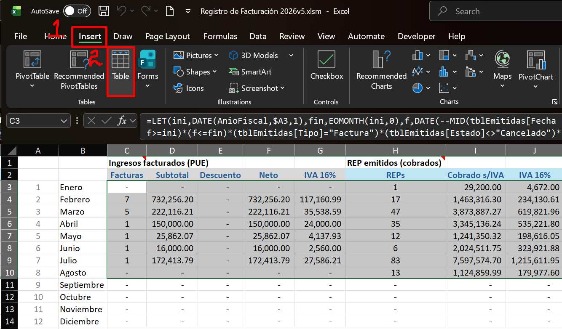Open Recommended PivotTables
Viewport: 562px width, 329px height.
[x=79, y=70]
